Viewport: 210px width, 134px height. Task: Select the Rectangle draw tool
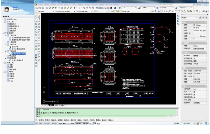[x=35, y=27]
